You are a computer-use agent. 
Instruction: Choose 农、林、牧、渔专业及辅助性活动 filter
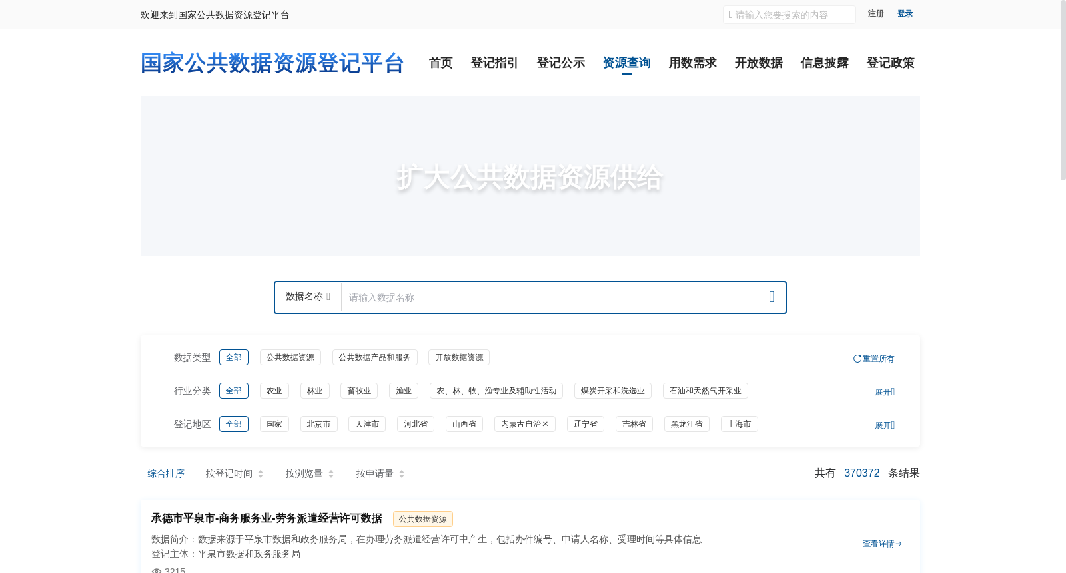click(x=496, y=391)
